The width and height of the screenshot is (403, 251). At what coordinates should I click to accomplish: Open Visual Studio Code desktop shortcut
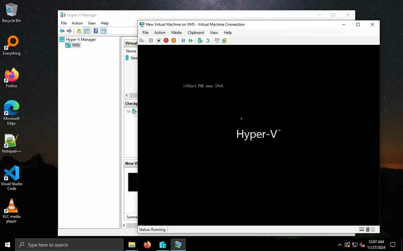click(x=12, y=178)
